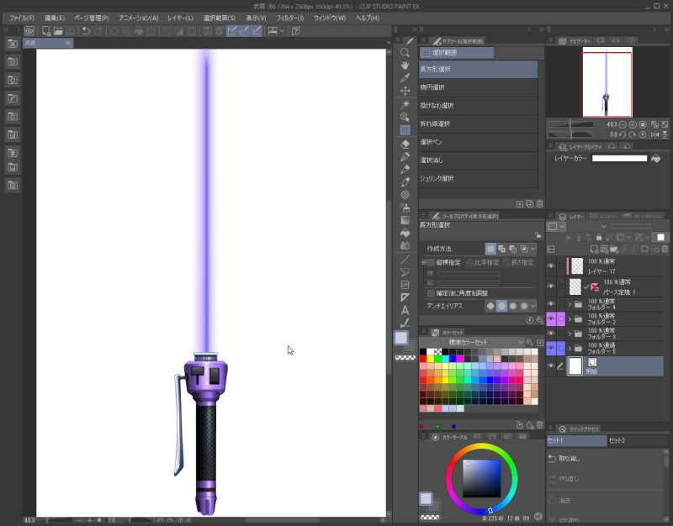The image size is (673, 526).
Task: Open the Clip Studio spiral icon
Action: coord(29,31)
